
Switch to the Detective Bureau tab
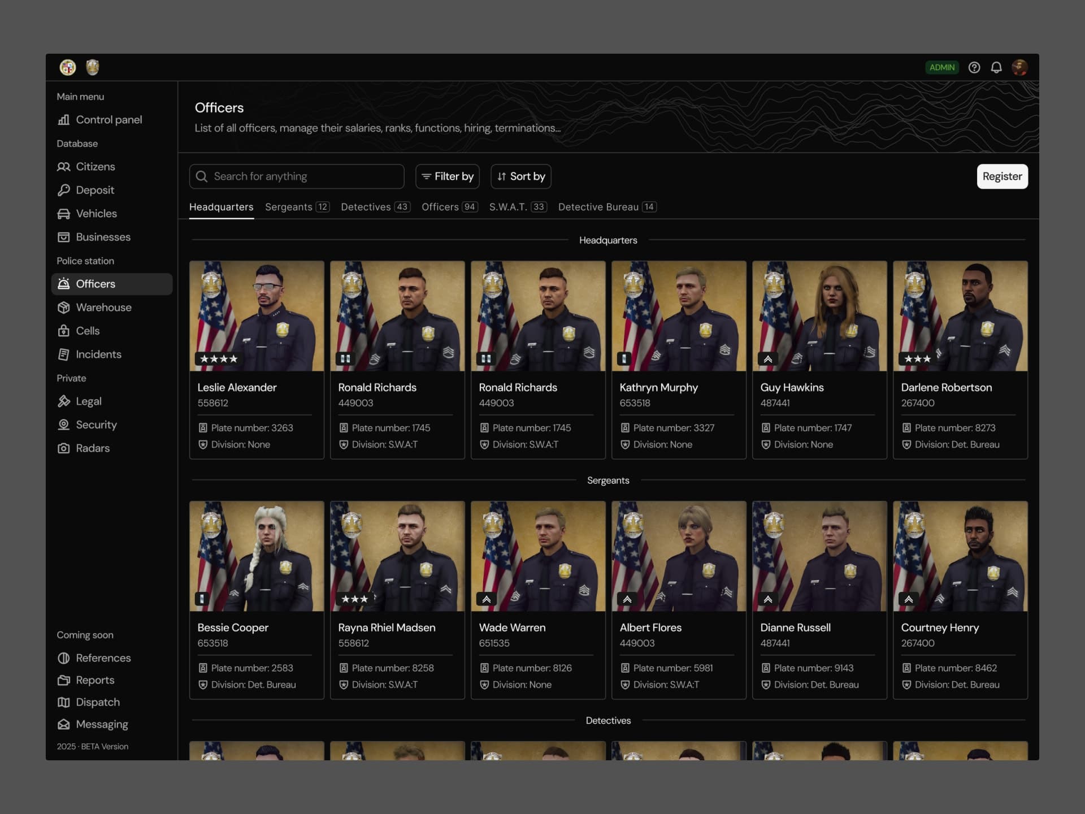click(x=607, y=207)
